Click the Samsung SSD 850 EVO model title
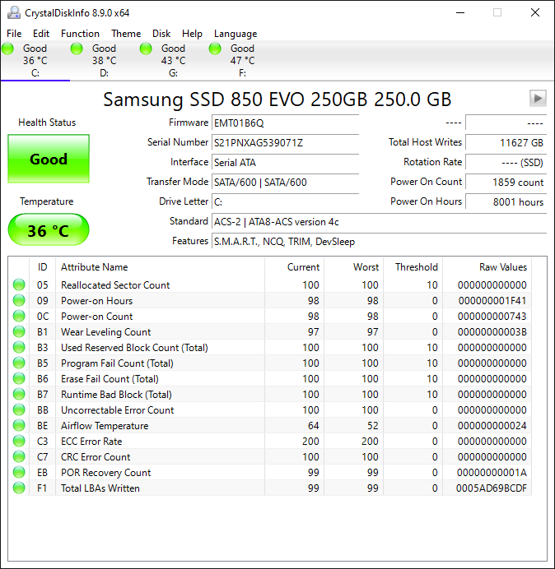The height and width of the screenshot is (569, 555). (277, 99)
